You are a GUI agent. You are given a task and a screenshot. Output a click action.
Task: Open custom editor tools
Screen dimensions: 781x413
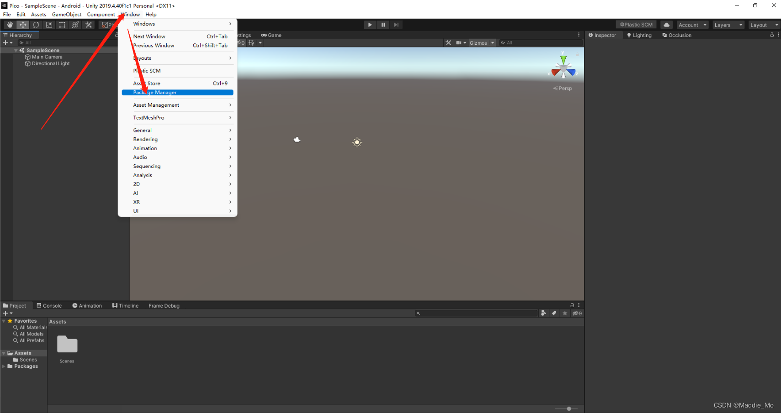pyautogui.click(x=89, y=25)
